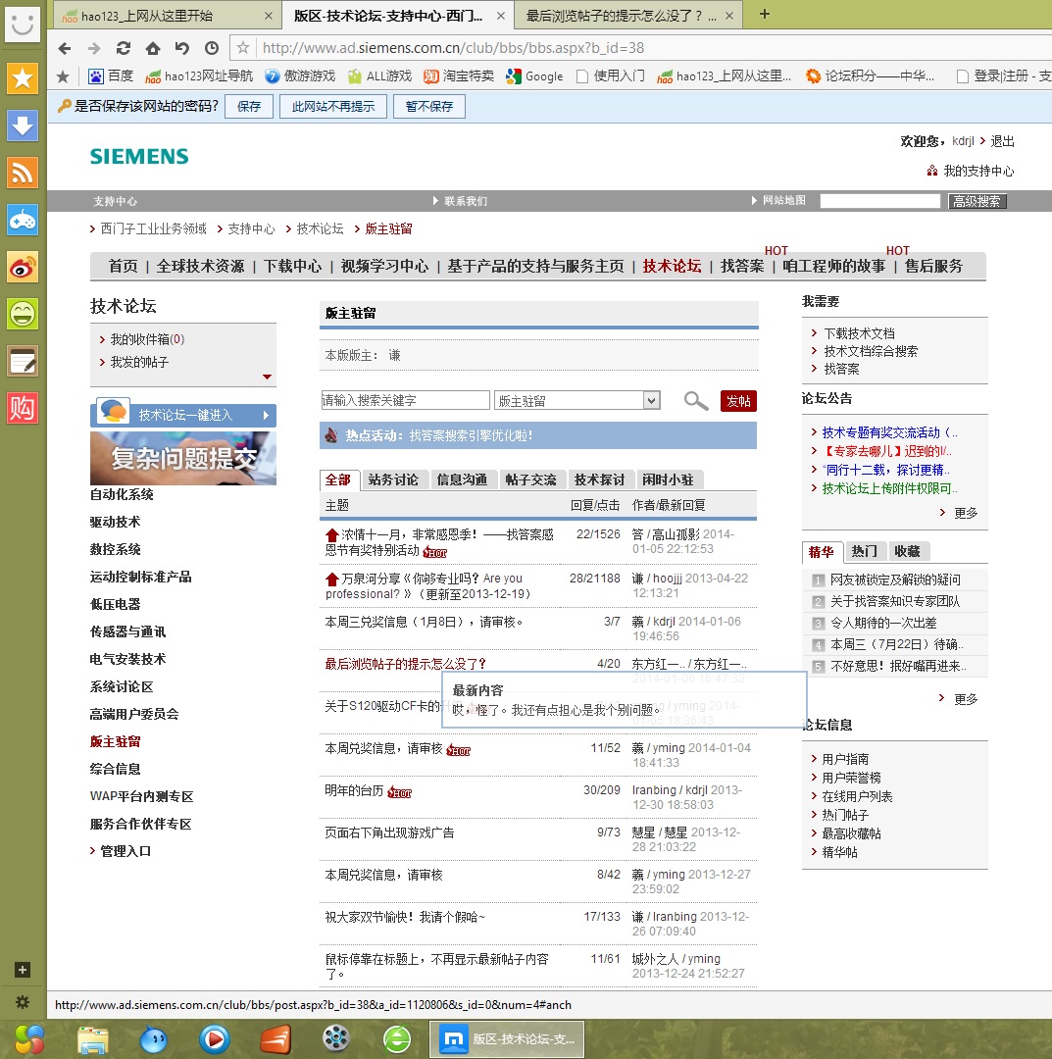Open 全球技术资源 nav menu item
The width and height of the screenshot is (1052, 1059).
pos(200,266)
